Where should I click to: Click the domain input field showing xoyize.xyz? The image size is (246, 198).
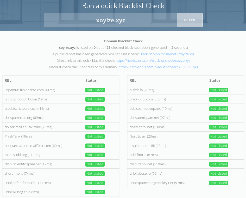tap(111, 20)
